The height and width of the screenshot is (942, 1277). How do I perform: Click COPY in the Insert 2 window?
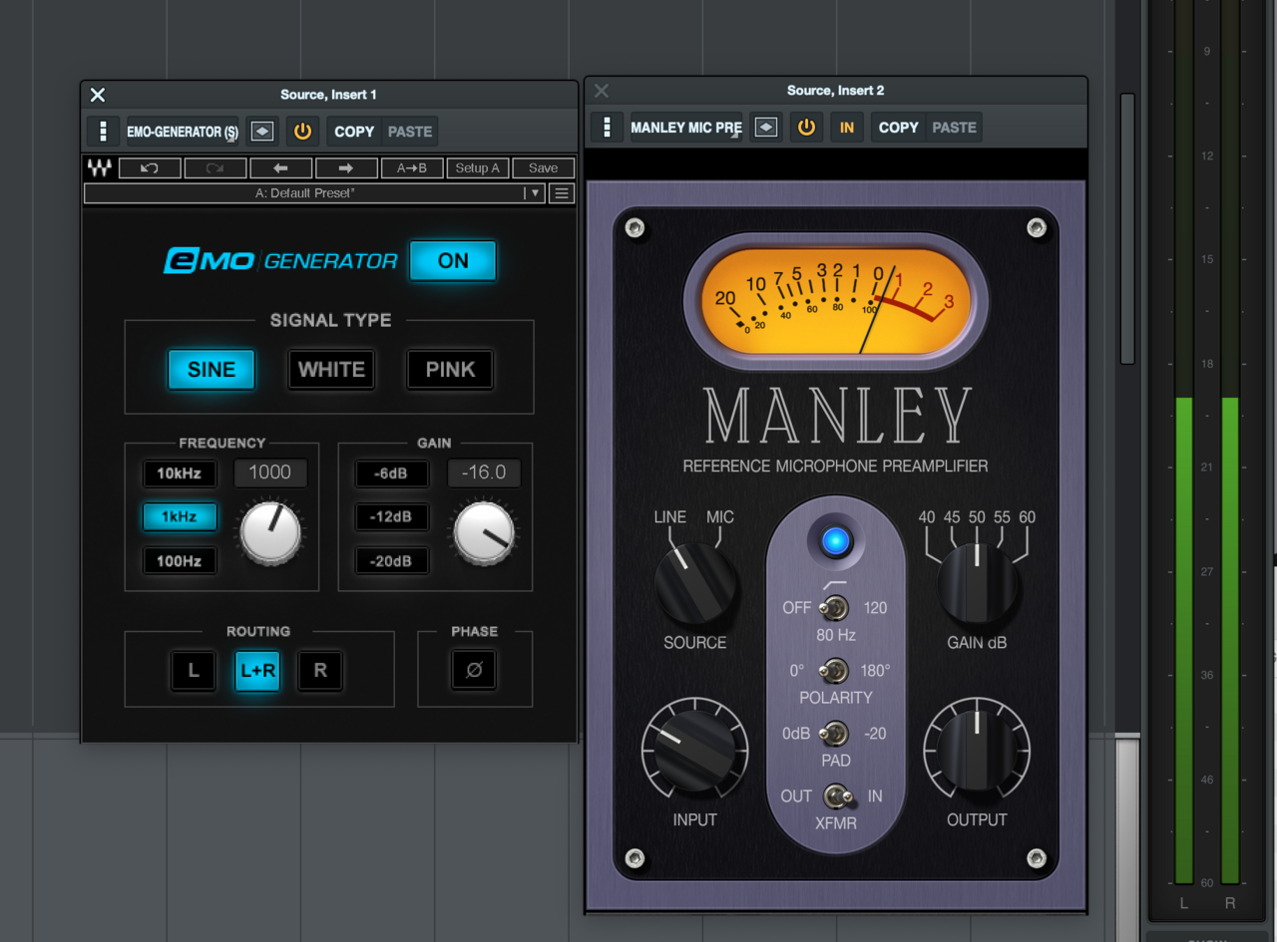pos(899,128)
